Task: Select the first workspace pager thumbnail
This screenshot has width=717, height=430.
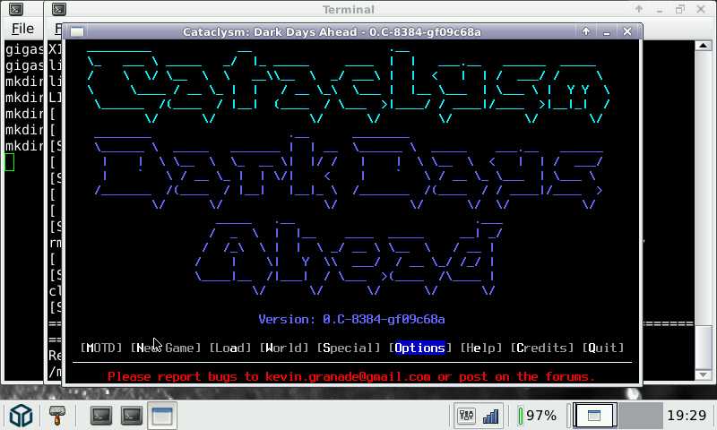Action: pos(594,416)
